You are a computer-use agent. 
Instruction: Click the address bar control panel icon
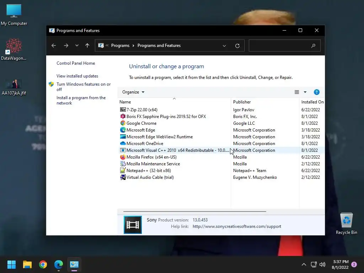coord(101,45)
